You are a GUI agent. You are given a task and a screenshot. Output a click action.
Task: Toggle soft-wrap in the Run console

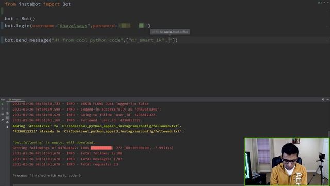point(7,114)
